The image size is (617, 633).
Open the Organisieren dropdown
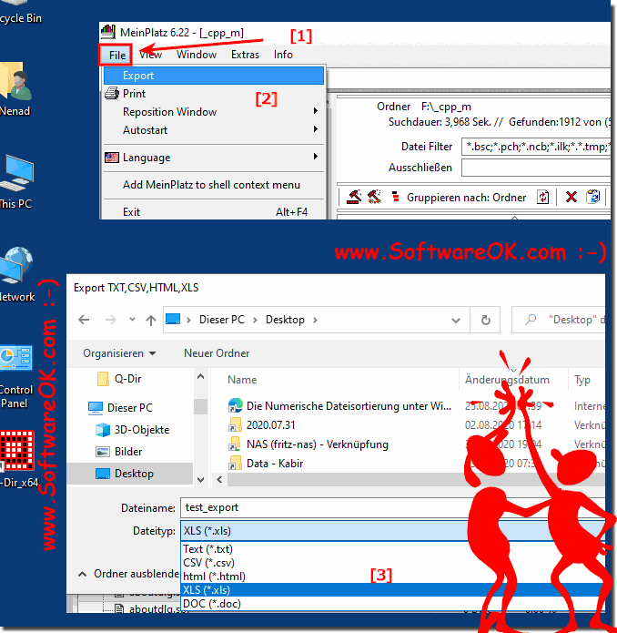pyautogui.click(x=119, y=353)
